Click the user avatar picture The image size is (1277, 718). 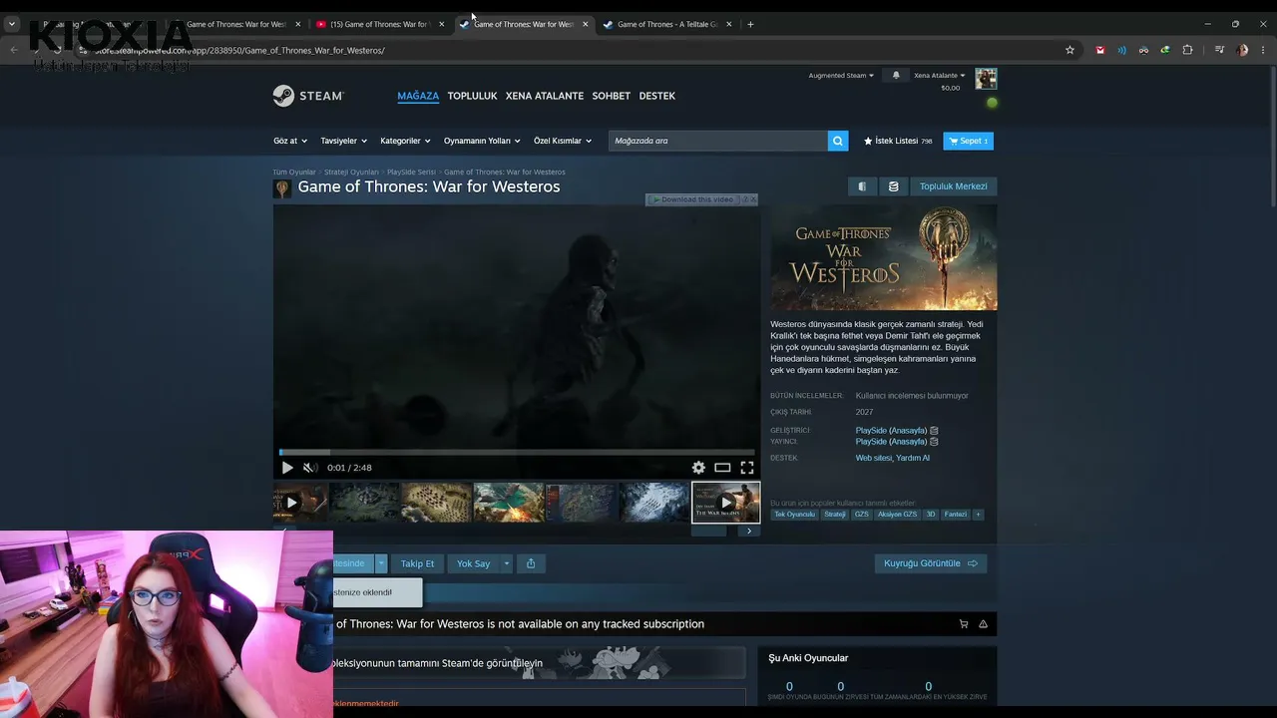tap(986, 79)
